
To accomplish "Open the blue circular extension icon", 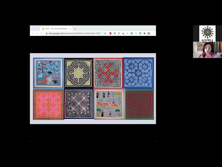I will tap(140, 33).
